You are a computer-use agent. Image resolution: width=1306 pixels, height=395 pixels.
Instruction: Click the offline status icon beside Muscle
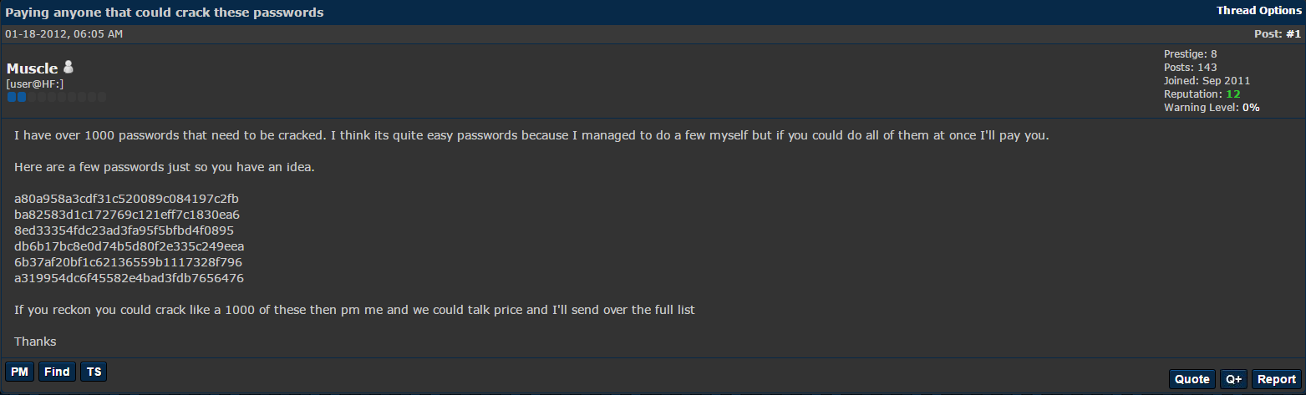[69, 67]
